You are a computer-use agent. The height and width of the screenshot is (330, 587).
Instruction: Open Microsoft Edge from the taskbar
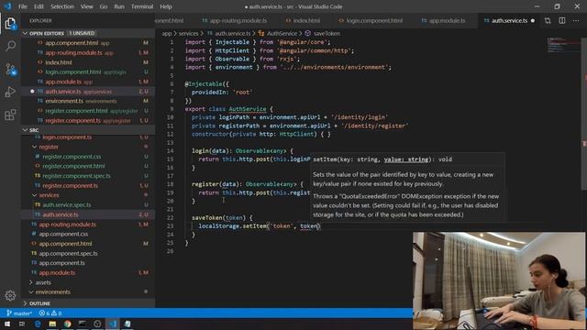tap(38, 324)
